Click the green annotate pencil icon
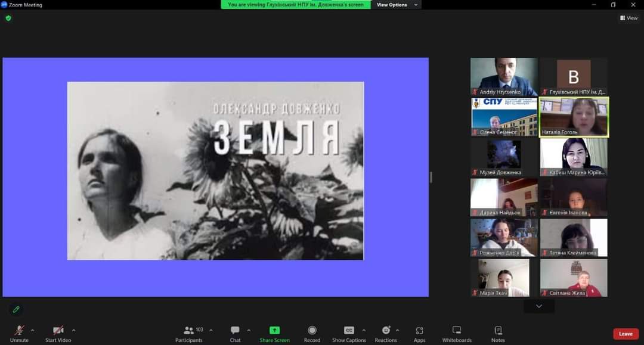Image resolution: width=644 pixels, height=345 pixels. point(16,309)
